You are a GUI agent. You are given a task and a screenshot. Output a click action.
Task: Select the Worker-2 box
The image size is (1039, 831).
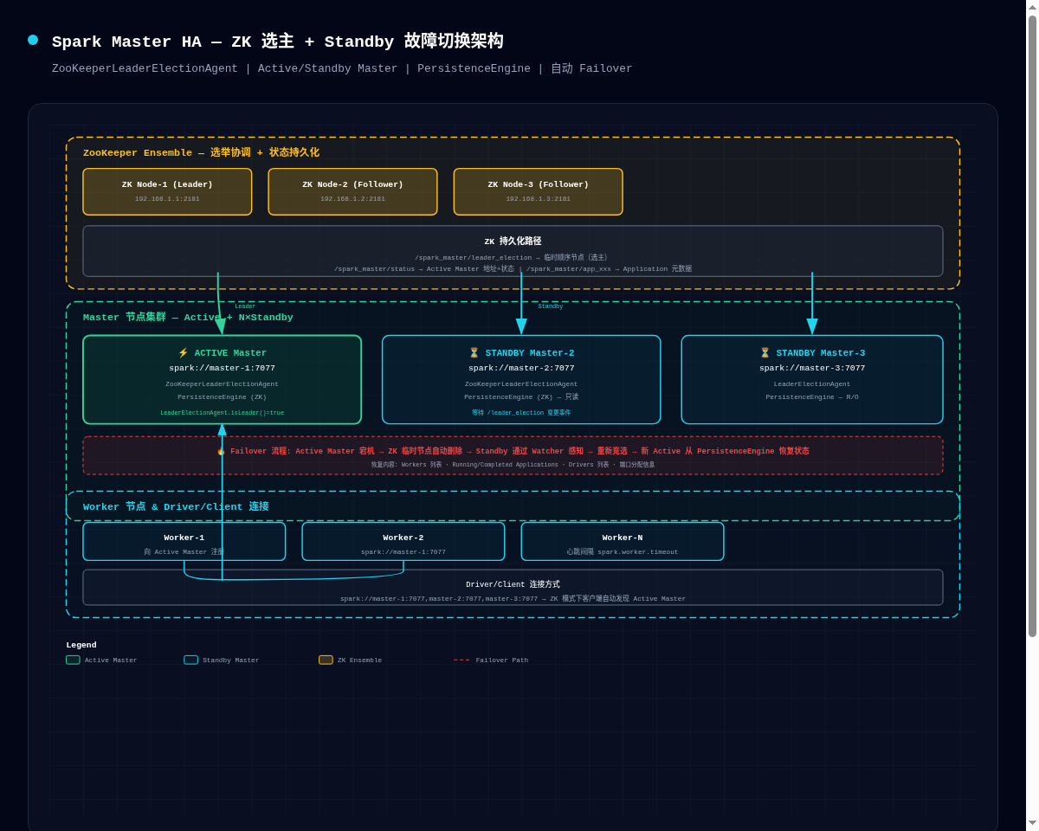tap(403, 541)
